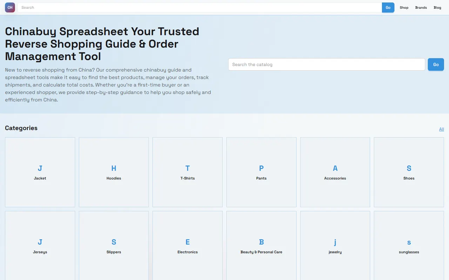Open the Shoes category tile

click(409, 172)
